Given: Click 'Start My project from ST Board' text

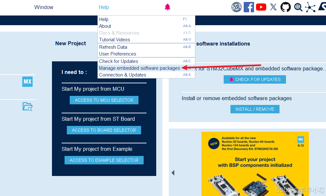Looking at the screenshot, I should (x=98, y=119).
